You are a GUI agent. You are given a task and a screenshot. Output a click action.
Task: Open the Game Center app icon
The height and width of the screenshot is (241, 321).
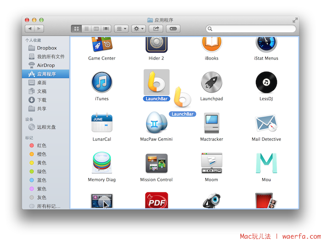click(x=102, y=44)
